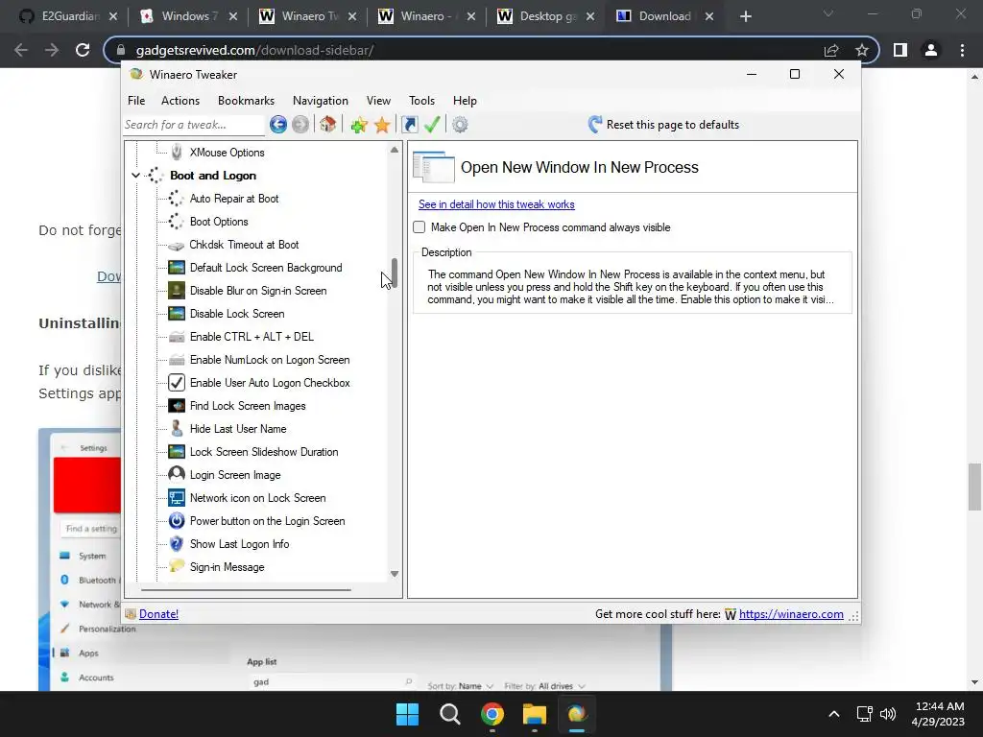Click the Chrome page scrollbar thumb
This screenshot has width=983, height=737.
coord(974,487)
